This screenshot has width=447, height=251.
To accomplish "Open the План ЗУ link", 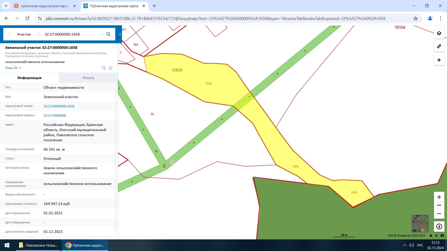I will [x=13, y=68].
